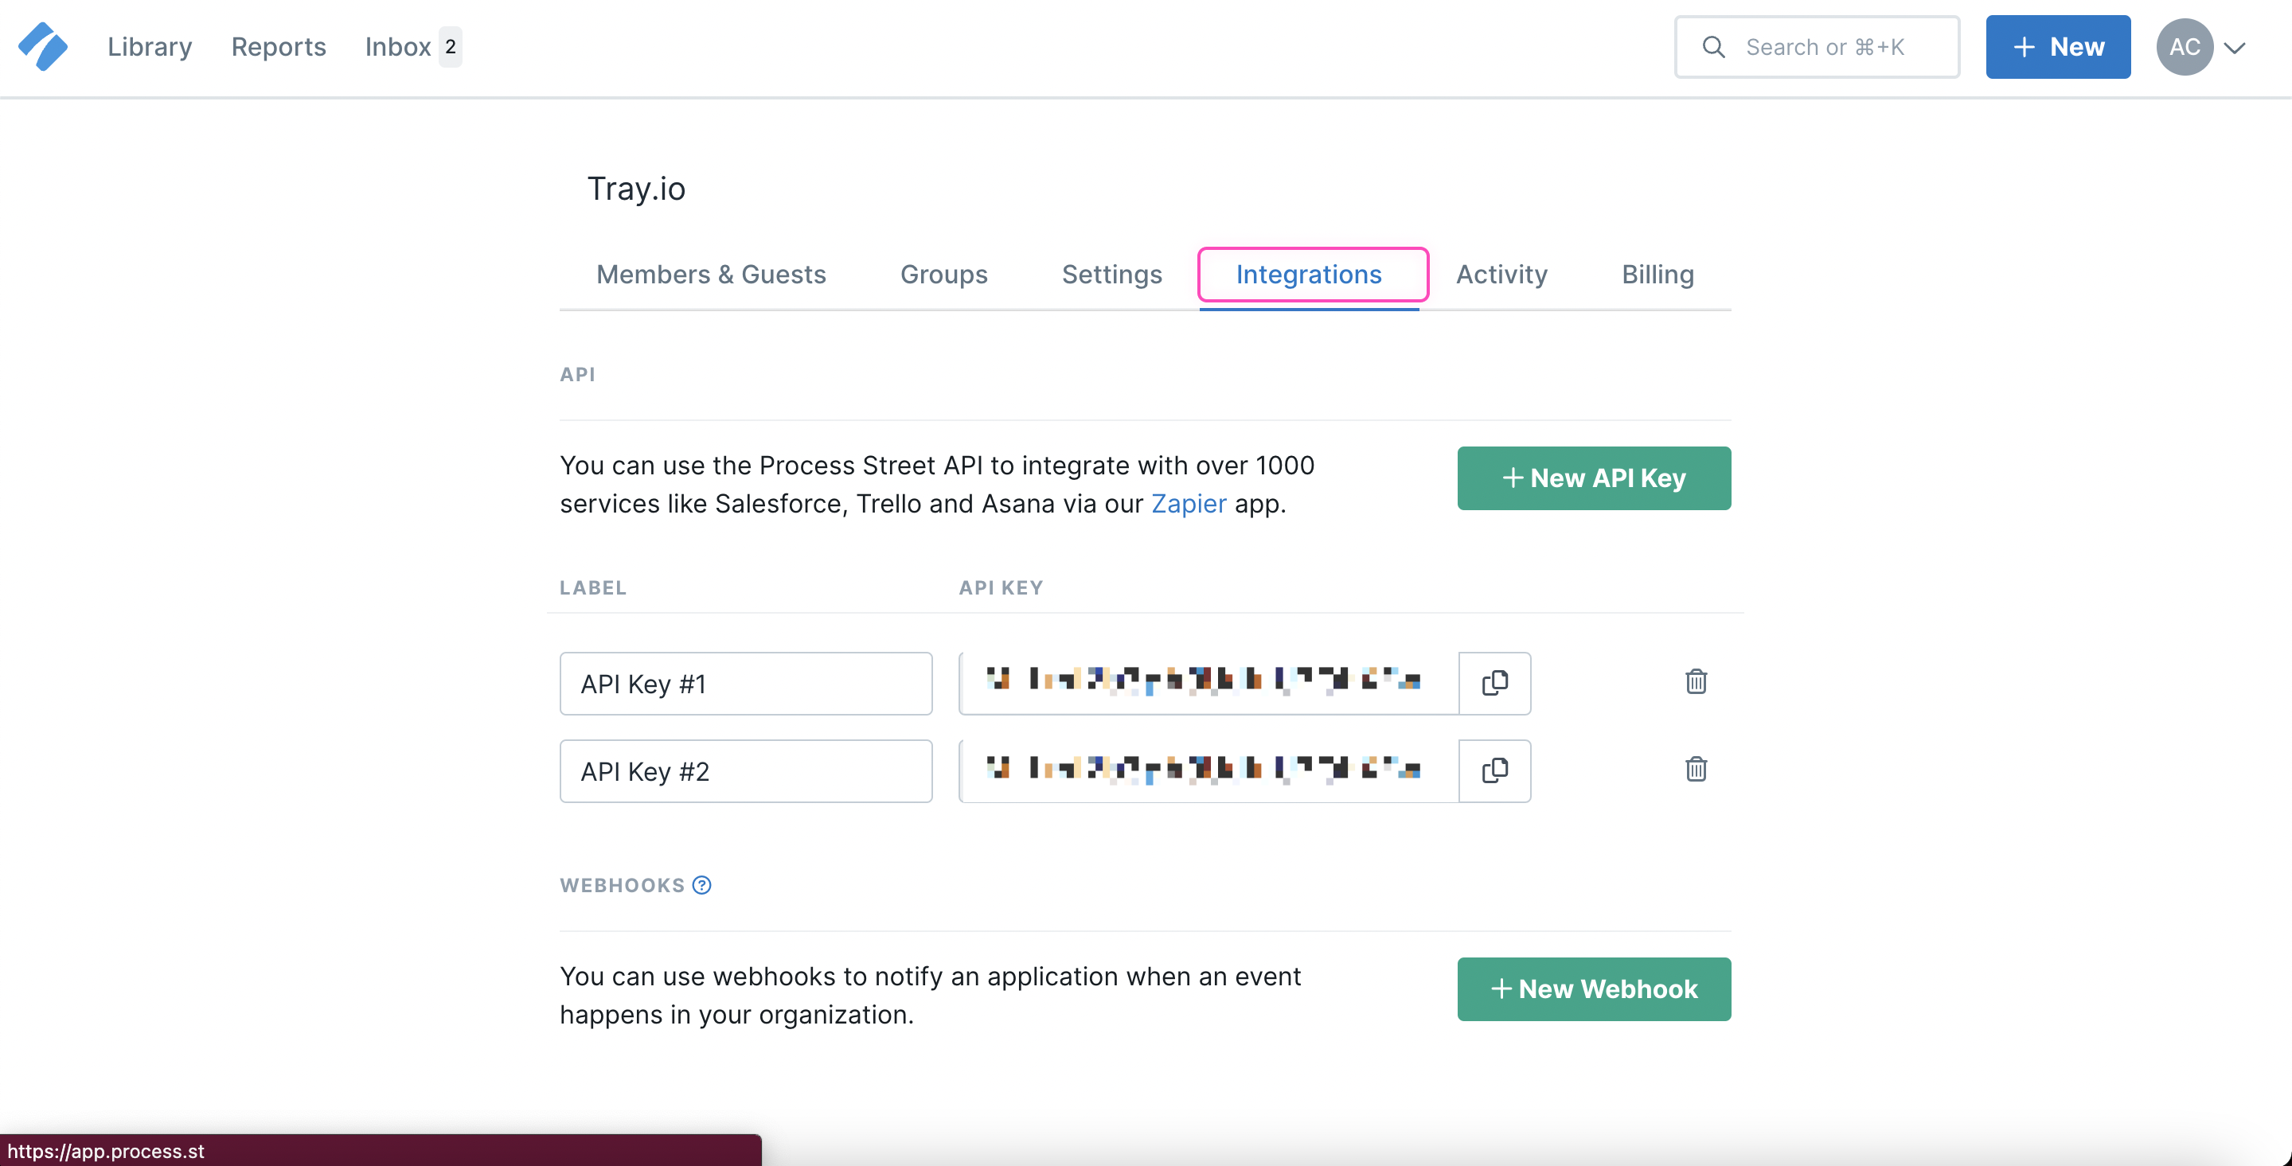Add a New Webhook
The width and height of the screenshot is (2292, 1166).
[1594, 989]
